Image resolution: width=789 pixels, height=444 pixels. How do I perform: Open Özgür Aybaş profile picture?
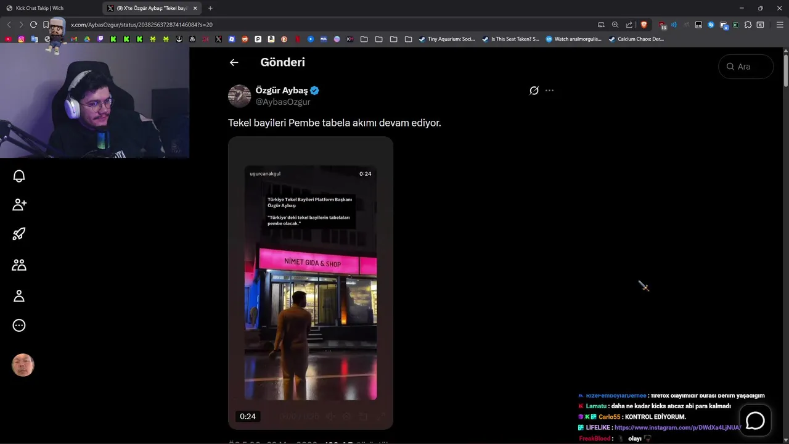(x=239, y=96)
